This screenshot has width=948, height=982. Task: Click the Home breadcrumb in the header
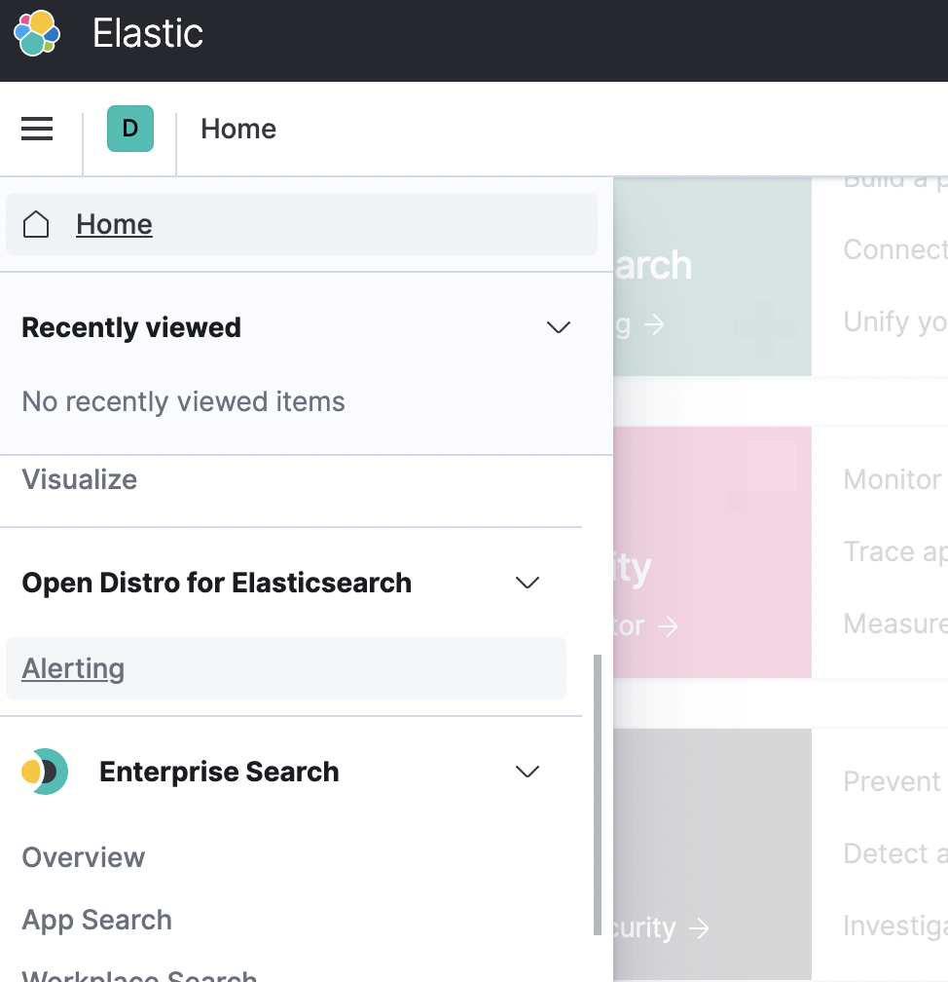click(x=238, y=129)
